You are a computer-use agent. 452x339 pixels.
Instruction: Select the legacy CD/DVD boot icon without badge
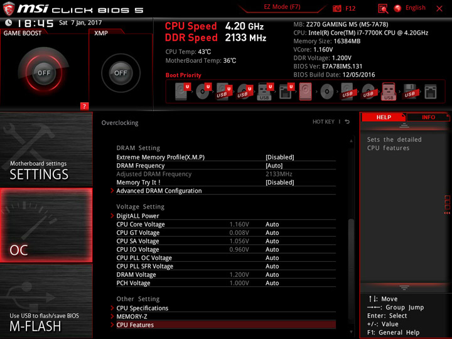click(326, 92)
